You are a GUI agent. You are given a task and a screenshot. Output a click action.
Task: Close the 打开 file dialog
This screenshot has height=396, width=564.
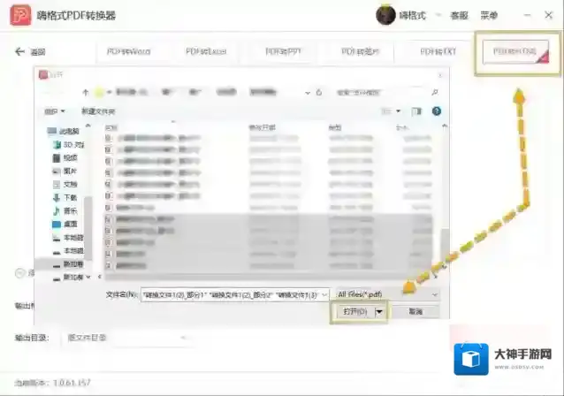click(440, 75)
